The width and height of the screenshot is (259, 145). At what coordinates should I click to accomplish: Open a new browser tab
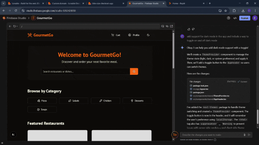tap(210, 3)
